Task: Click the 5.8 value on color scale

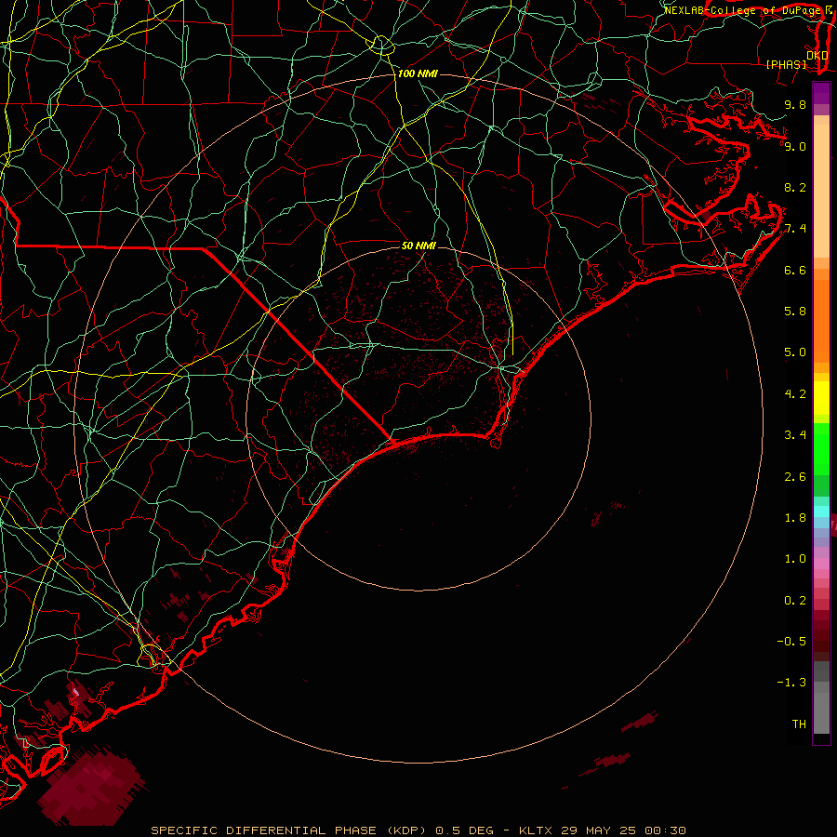Action: (x=795, y=312)
